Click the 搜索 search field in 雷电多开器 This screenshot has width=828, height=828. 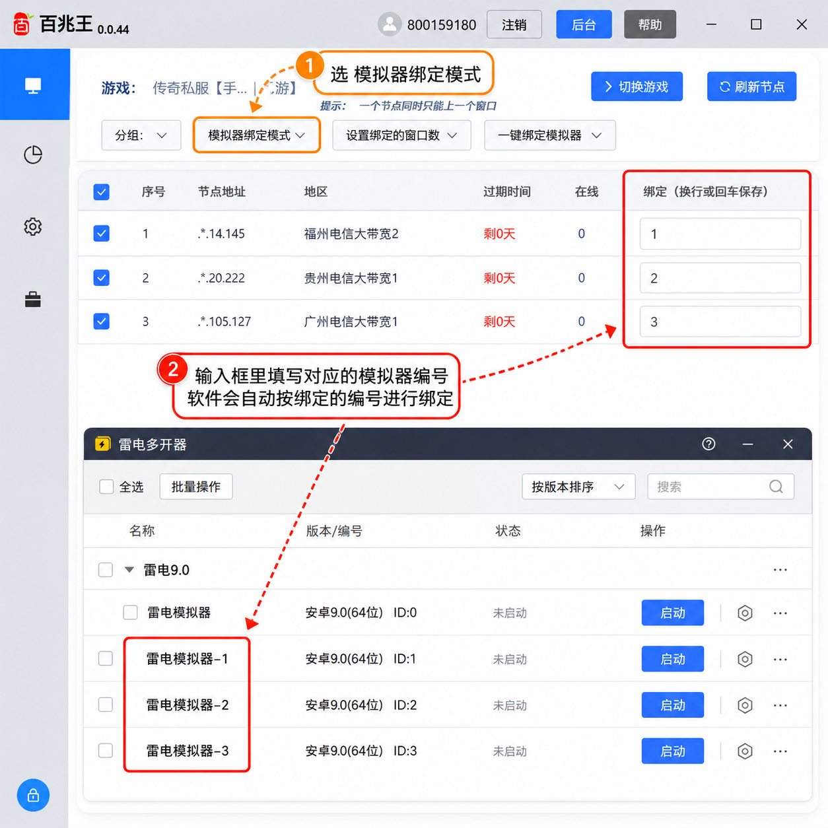(x=720, y=487)
